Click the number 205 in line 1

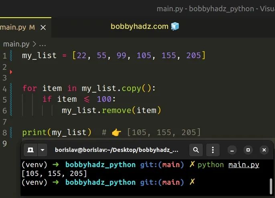(194, 56)
